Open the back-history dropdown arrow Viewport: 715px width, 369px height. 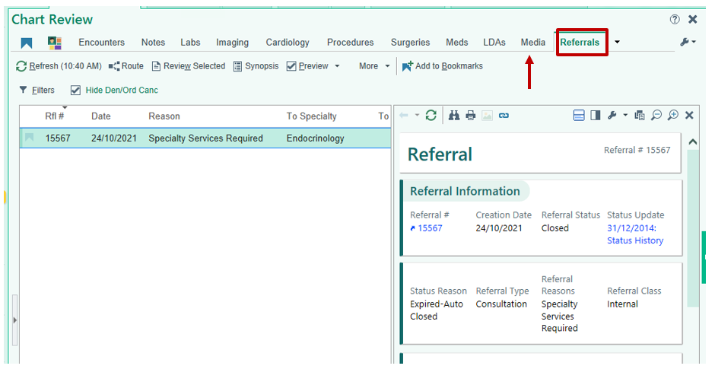pyautogui.click(x=416, y=116)
